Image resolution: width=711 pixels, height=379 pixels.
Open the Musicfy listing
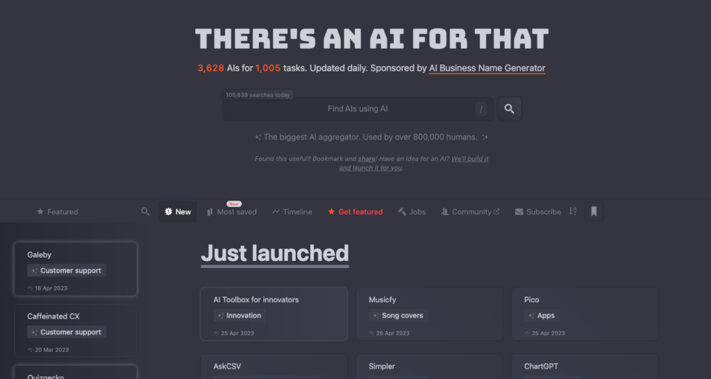coord(429,314)
